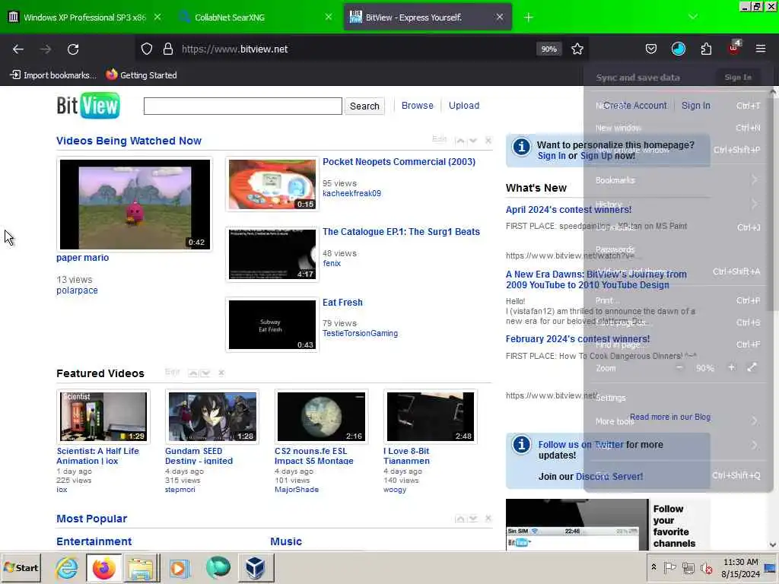Viewport: 779px width, 584px height.
Task: Click the VirtualBox cube taskbar icon
Action: (256, 567)
